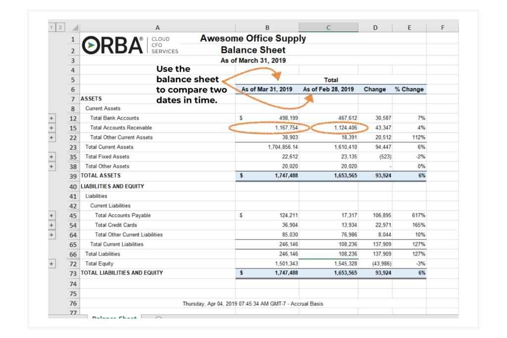Click the ORBA logo image
Image resolution: width=507 pixels, height=338 pixels.
click(x=113, y=45)
